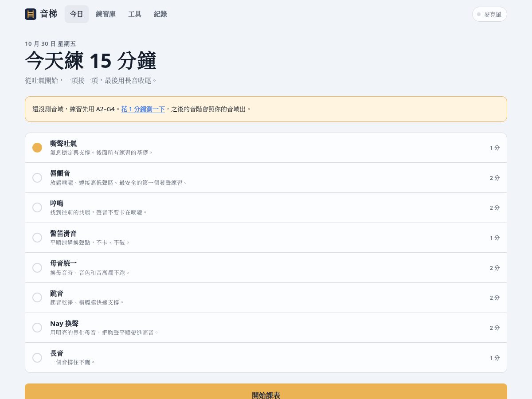Click the 音梯 app name text
Screen dimensions: 532x399
(48, 14)
